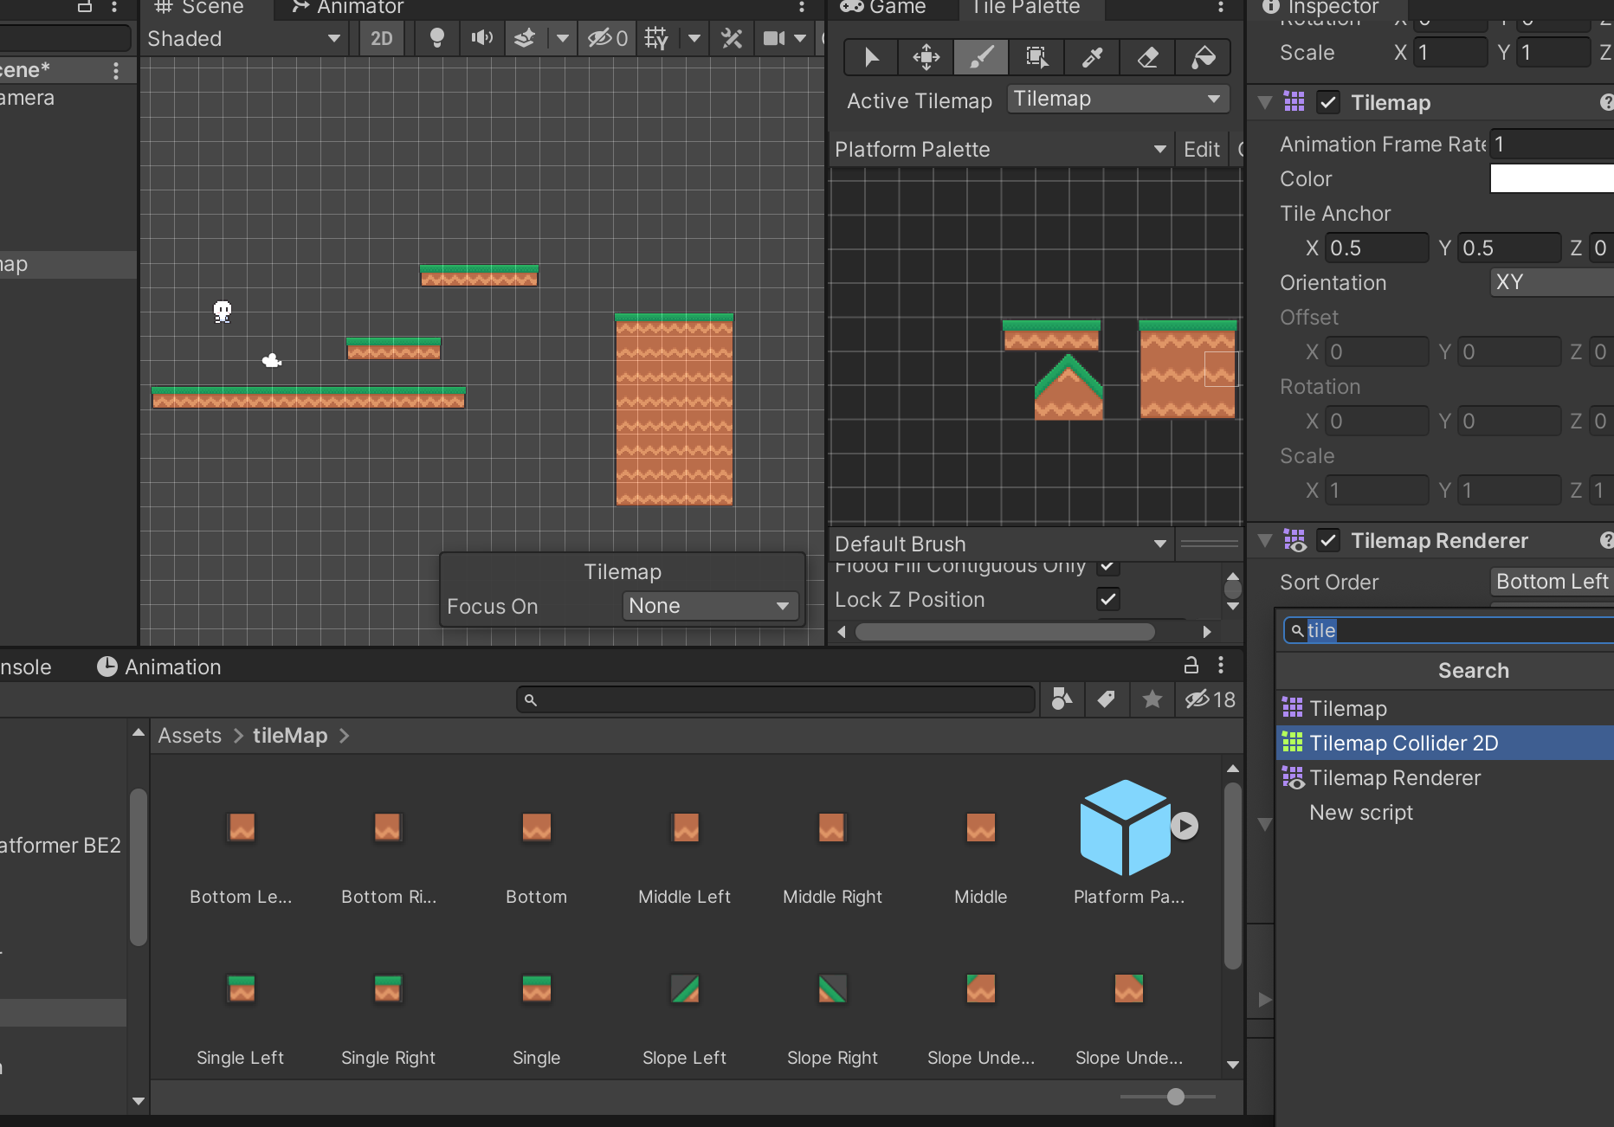
Task: Disable the Tilemap Renderer component checkbox
Action: point(1328,541)
